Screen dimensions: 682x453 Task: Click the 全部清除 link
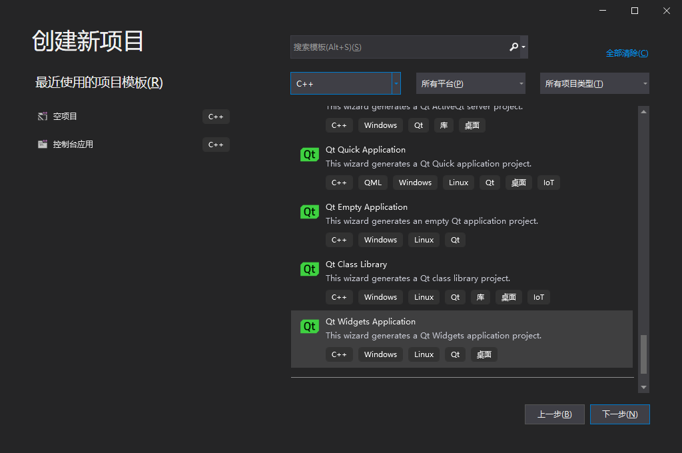coord(627,53)
